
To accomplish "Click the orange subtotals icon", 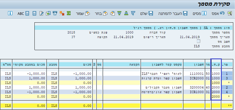I will click(x=62, y=13).
